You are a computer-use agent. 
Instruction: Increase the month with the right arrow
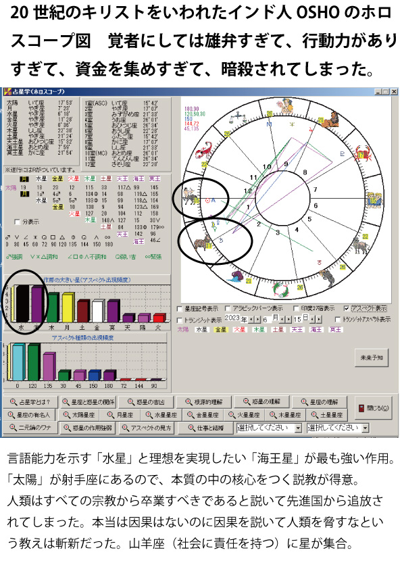click(288, 320)
